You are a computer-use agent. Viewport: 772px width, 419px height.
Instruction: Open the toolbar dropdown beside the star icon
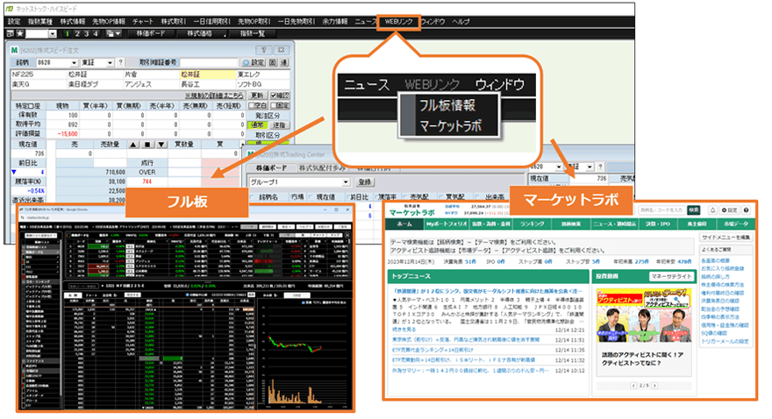52,33
